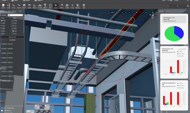Open the dropdown at the top-left corner

coord(5,1)
